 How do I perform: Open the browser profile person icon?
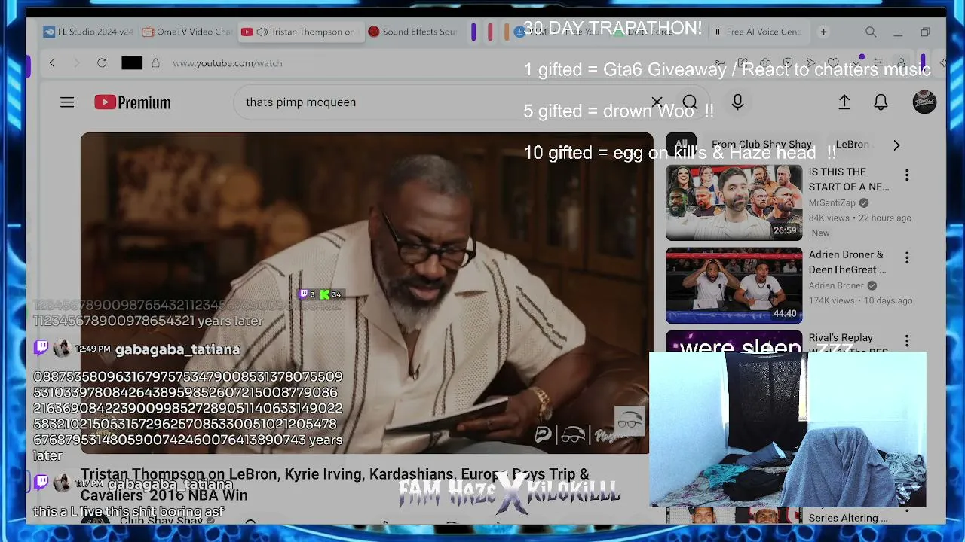tap(901, 63)
